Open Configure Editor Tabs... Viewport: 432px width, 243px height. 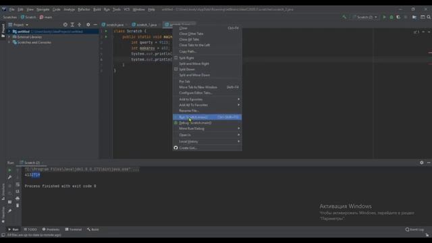tap(207, 93)
